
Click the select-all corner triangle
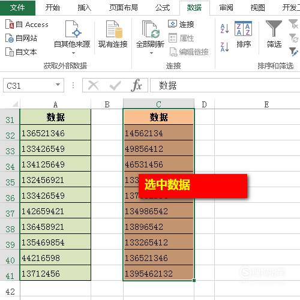click(x=15, y=104)
